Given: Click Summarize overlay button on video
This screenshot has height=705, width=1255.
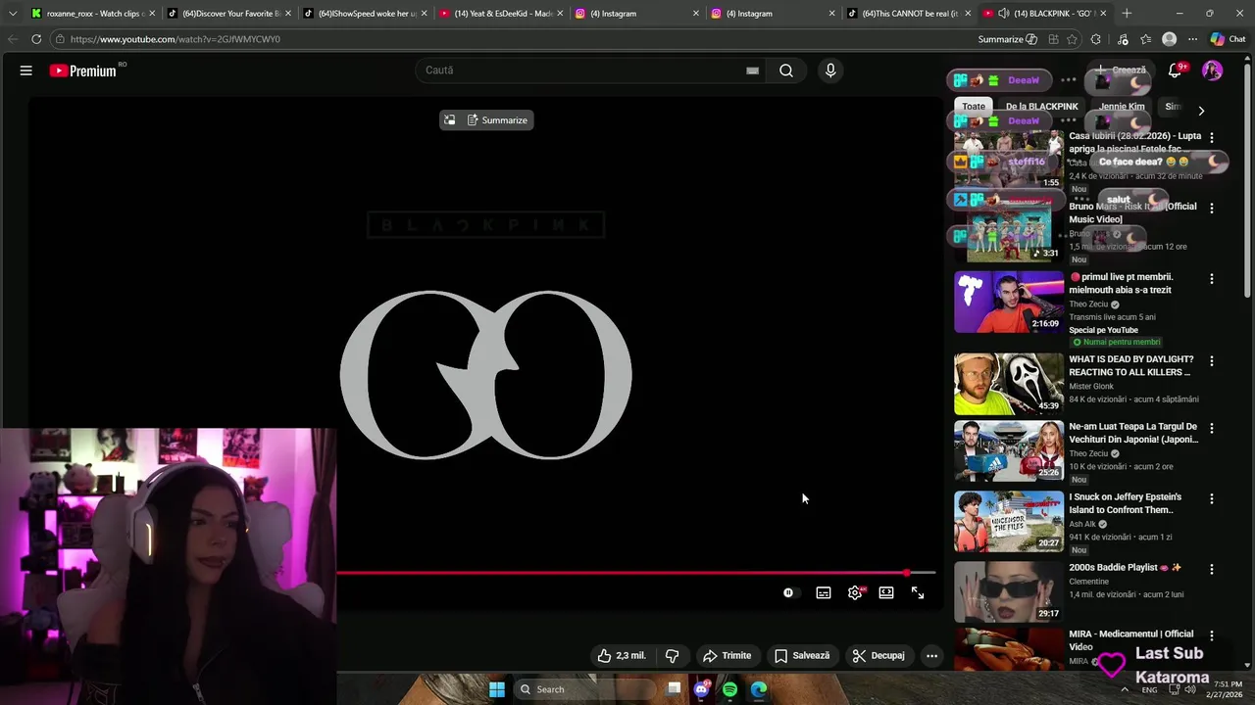Looking at the screenshot, I should pyautogui.click(x=497, y=120).
